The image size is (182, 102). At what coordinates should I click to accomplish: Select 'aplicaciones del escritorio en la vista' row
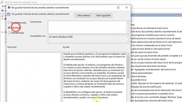pyautogui.click(x=156, y=42)
